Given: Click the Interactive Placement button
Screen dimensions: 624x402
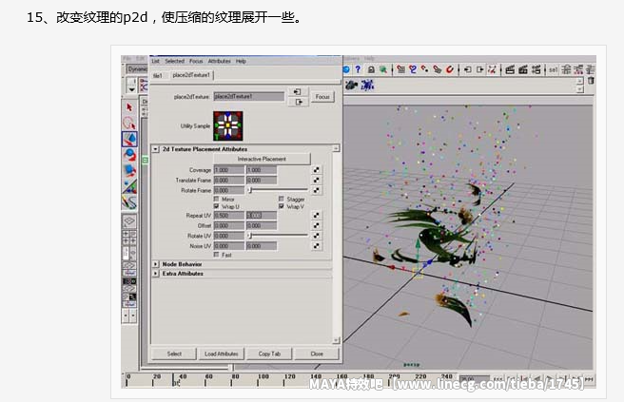Looking at the screenshot, I should tap(262, 159).
